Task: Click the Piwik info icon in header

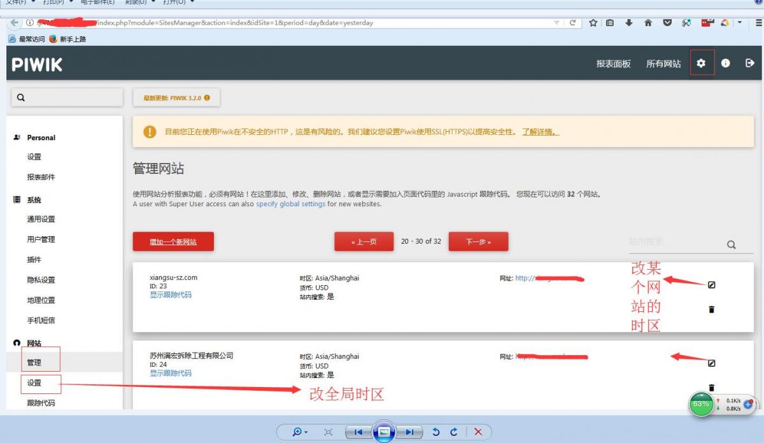Action: (726, 63)
